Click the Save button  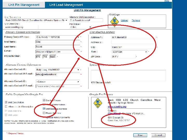[x=140, y=135]
